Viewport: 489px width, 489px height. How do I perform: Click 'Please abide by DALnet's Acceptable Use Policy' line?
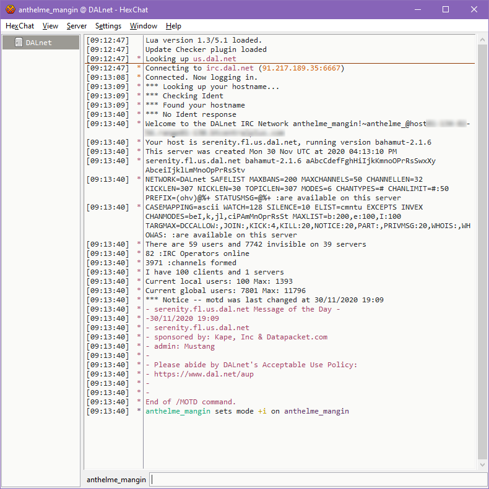coord(251,365)
